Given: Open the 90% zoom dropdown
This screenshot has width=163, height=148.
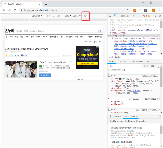Looking at the screenshot, I should pos(68,16).
